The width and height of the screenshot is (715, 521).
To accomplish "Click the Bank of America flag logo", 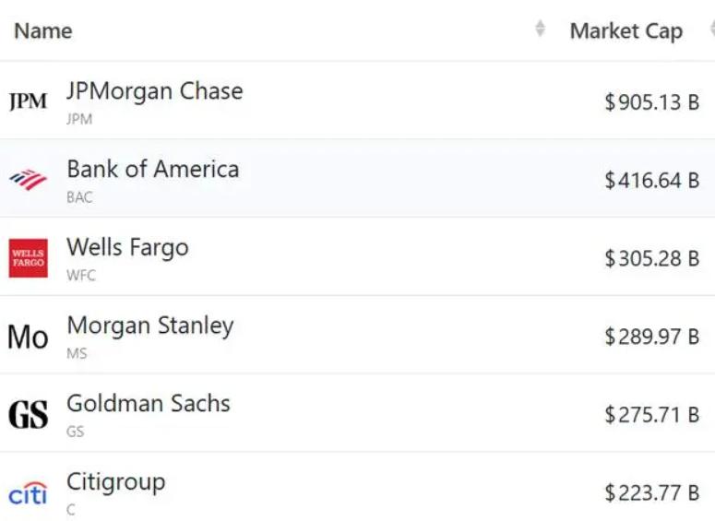I will coord(28,179).
